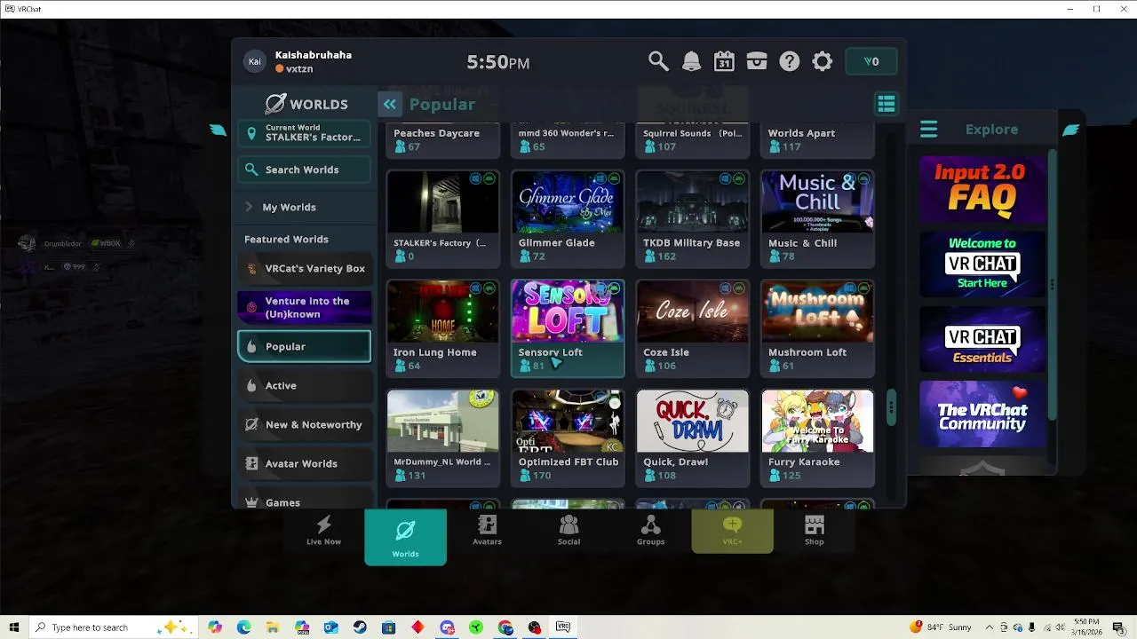Click mmd 360 Wonder's world title

[566, 133]
